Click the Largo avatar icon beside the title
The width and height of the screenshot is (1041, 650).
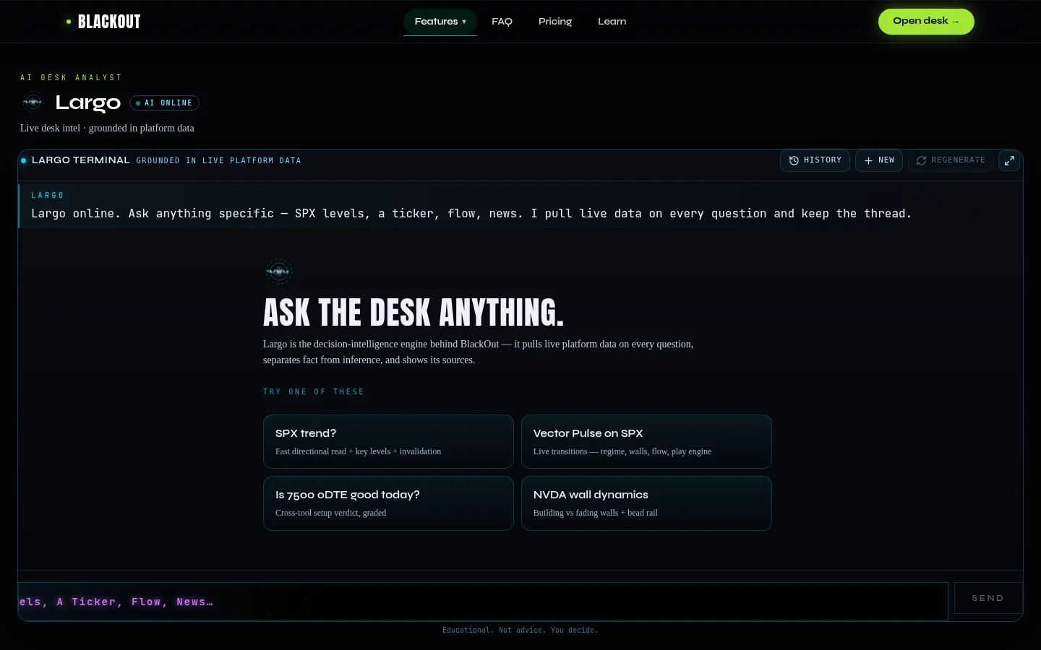(33, 103)
